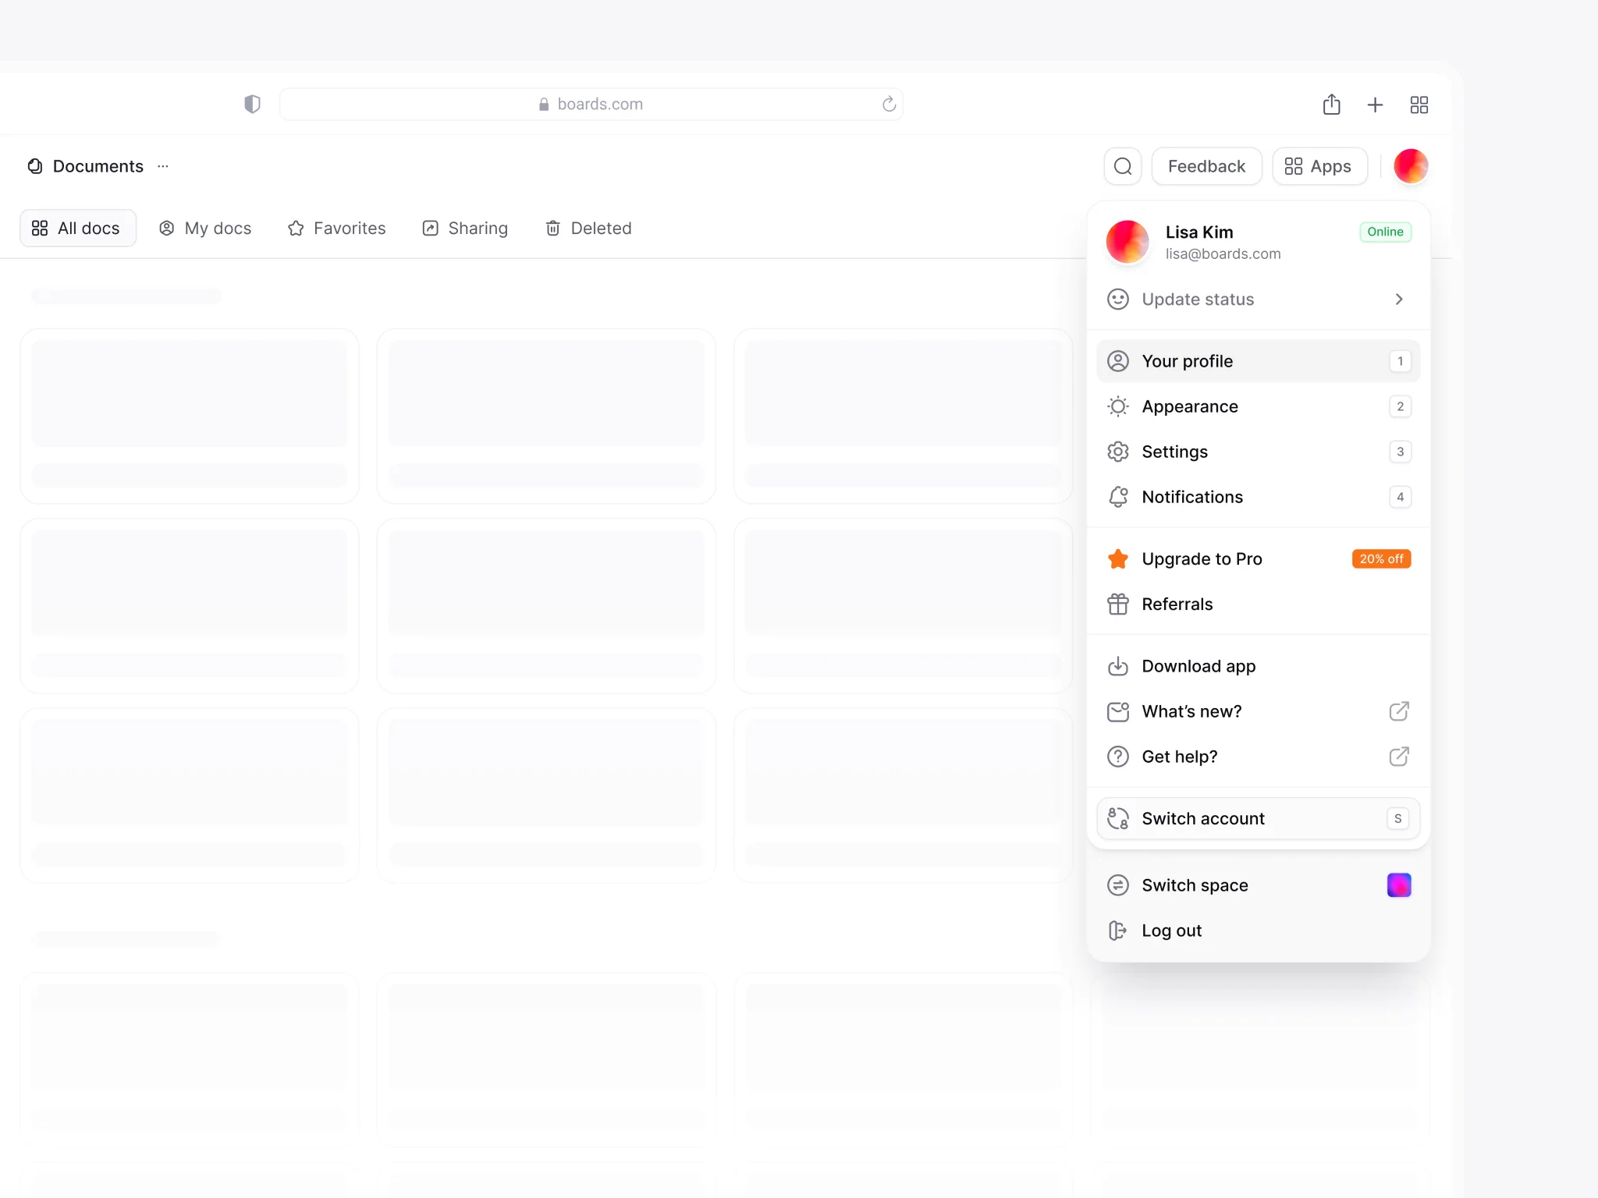This screenshot has width=1598, height=1198.
Task: Click the browser share icon
Action: pyautogui.click(x=1331, y=104)
